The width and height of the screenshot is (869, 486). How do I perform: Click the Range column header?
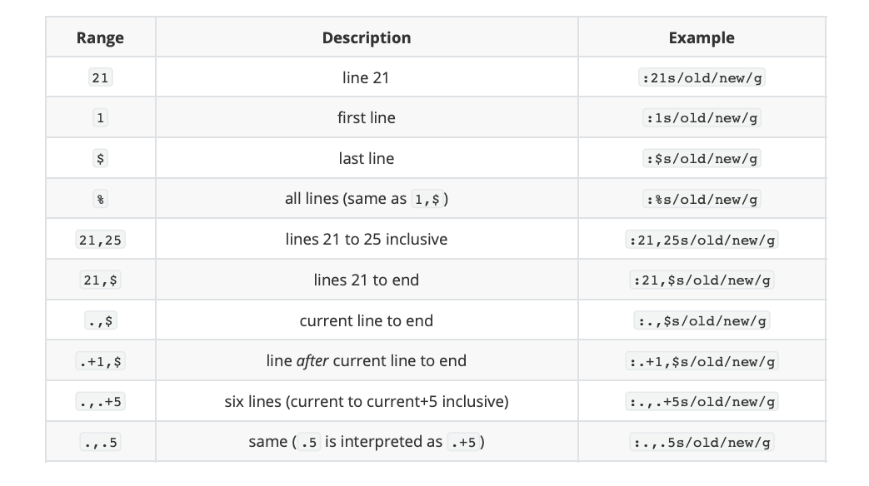(100, 37)
